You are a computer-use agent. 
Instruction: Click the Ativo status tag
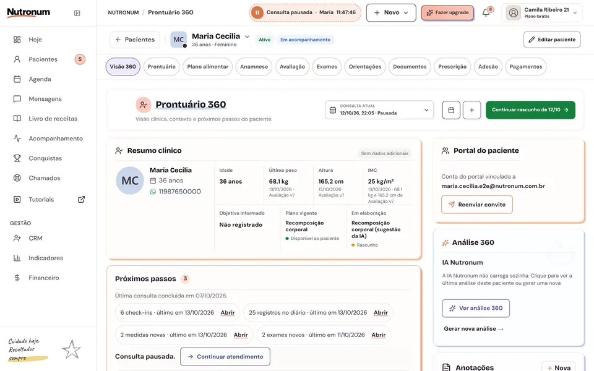(264, 40)
